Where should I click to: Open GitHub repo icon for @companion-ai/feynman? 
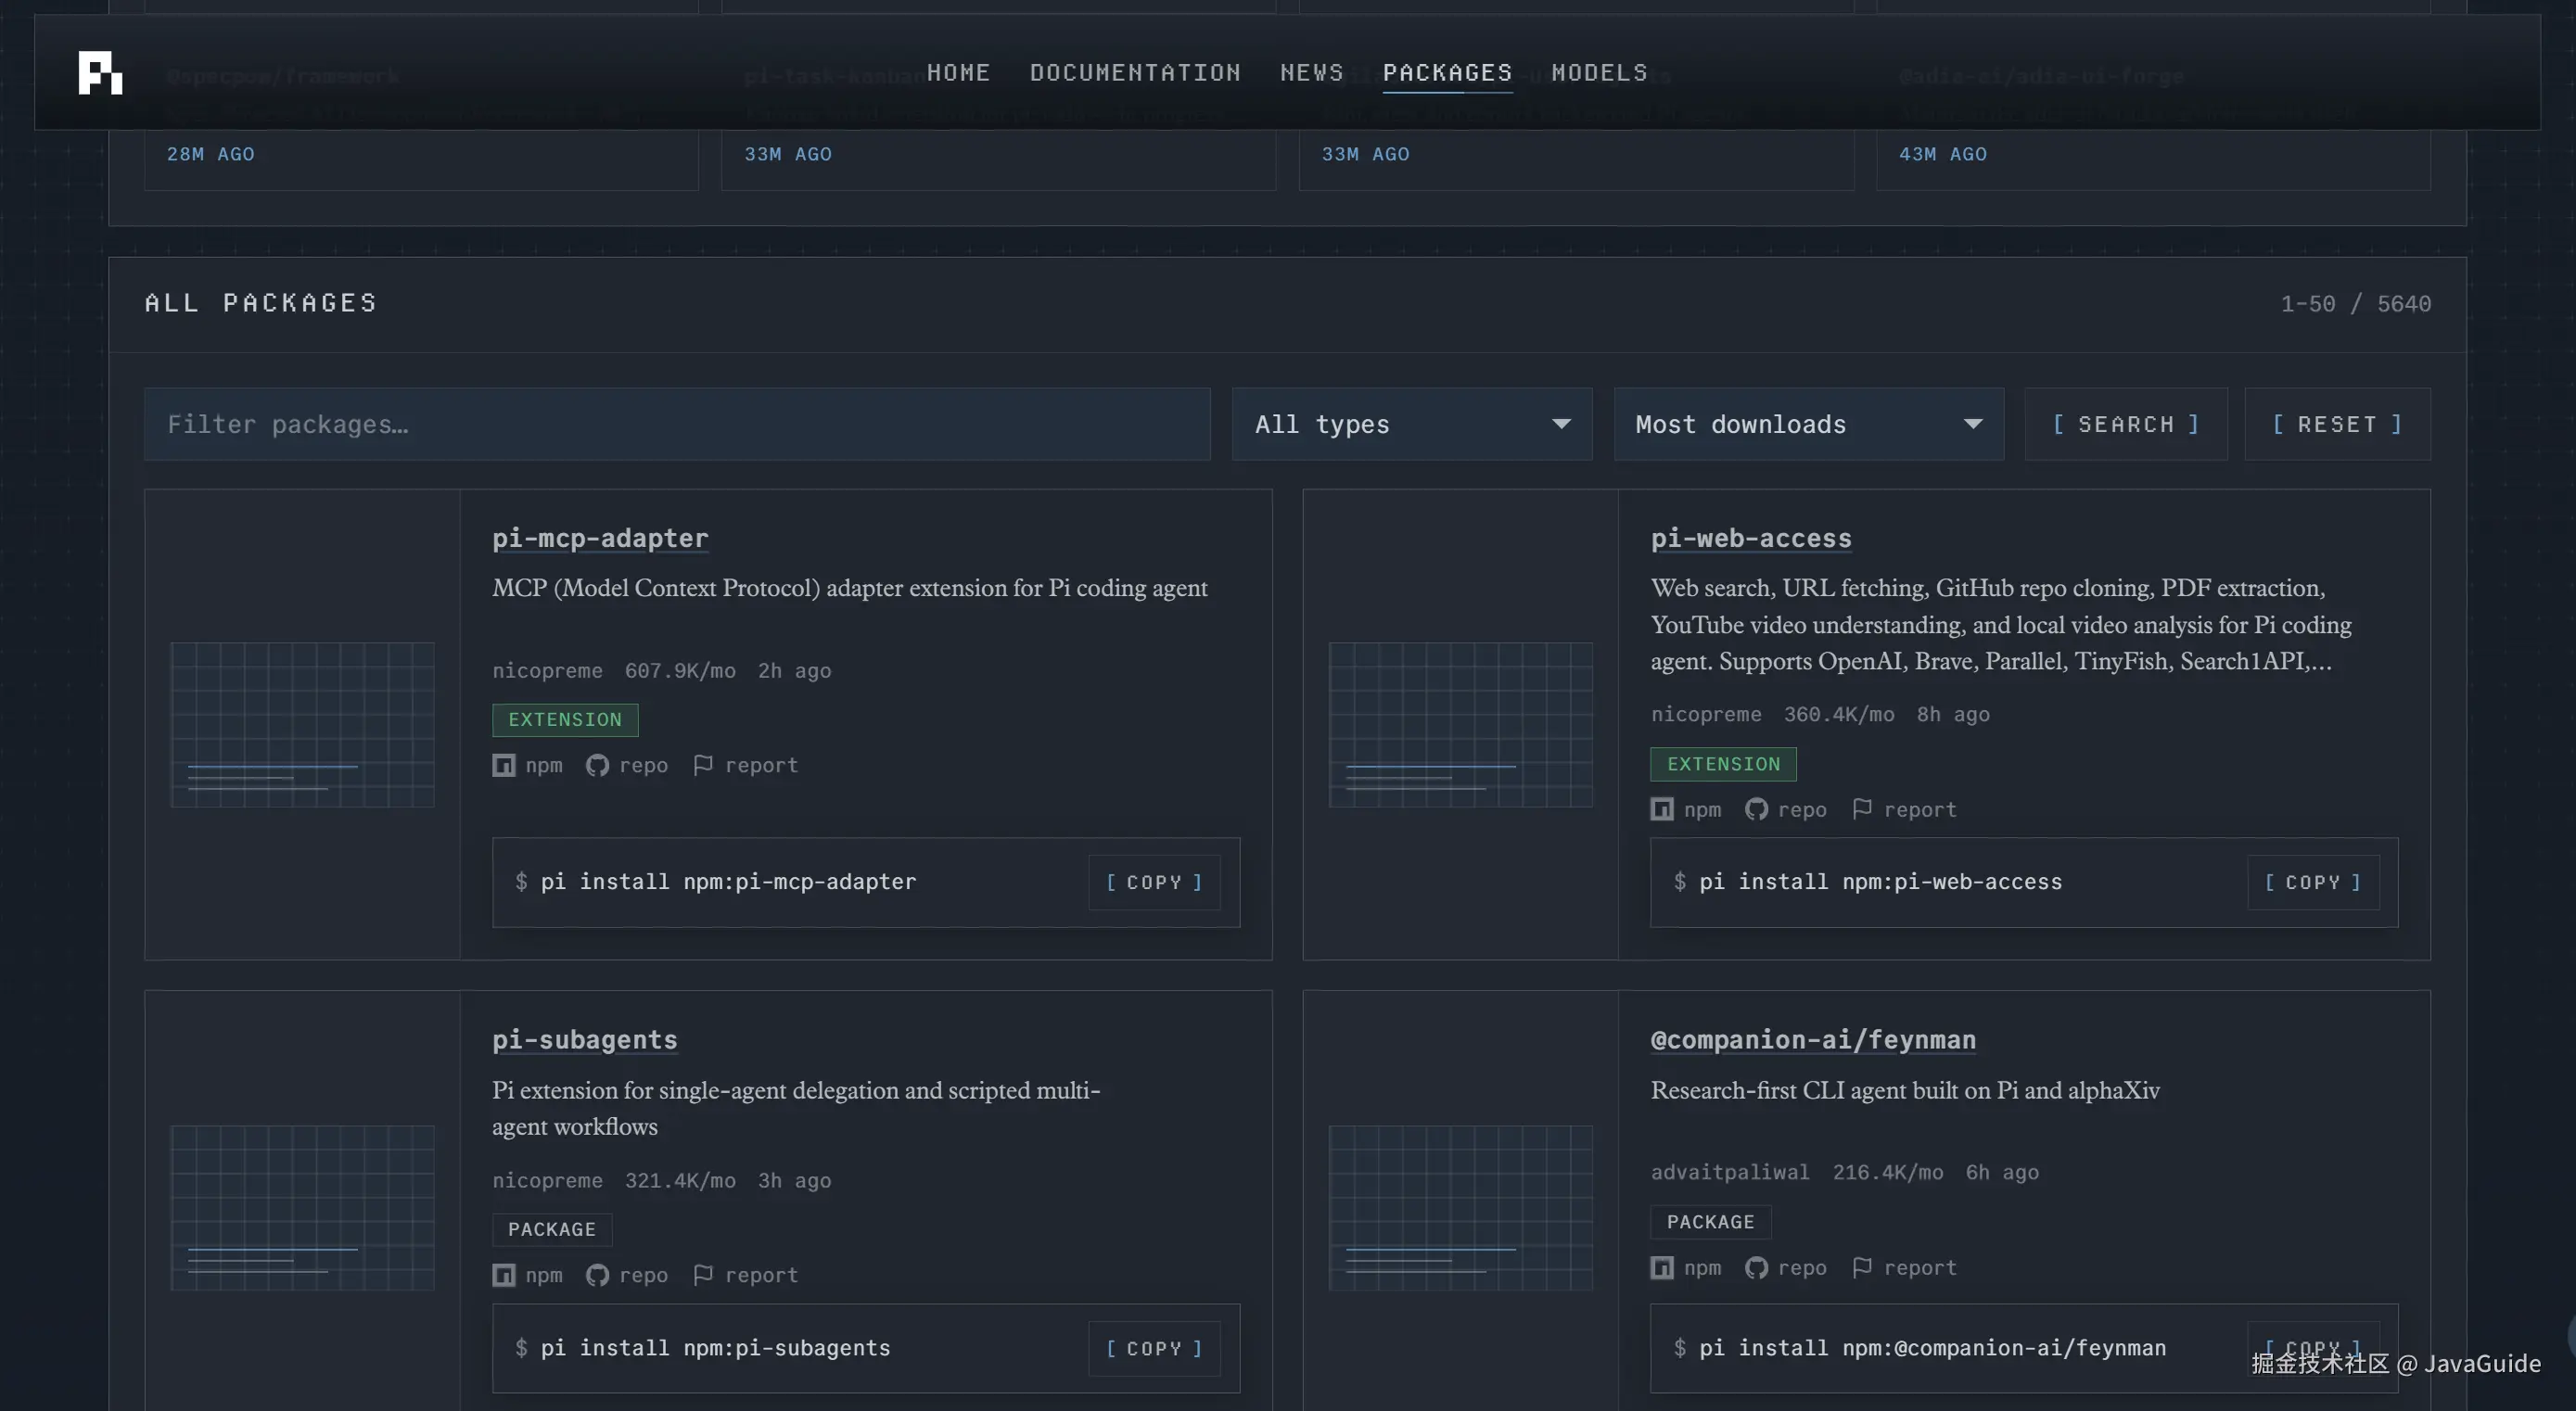click(x=1756, y=1267)
